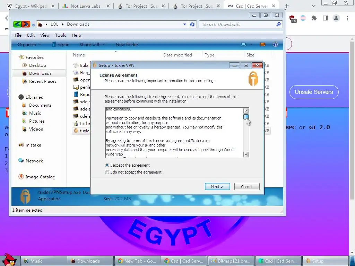Select Desktop under Favorites
Screen dimensions: 355x266
coord(37,65)
